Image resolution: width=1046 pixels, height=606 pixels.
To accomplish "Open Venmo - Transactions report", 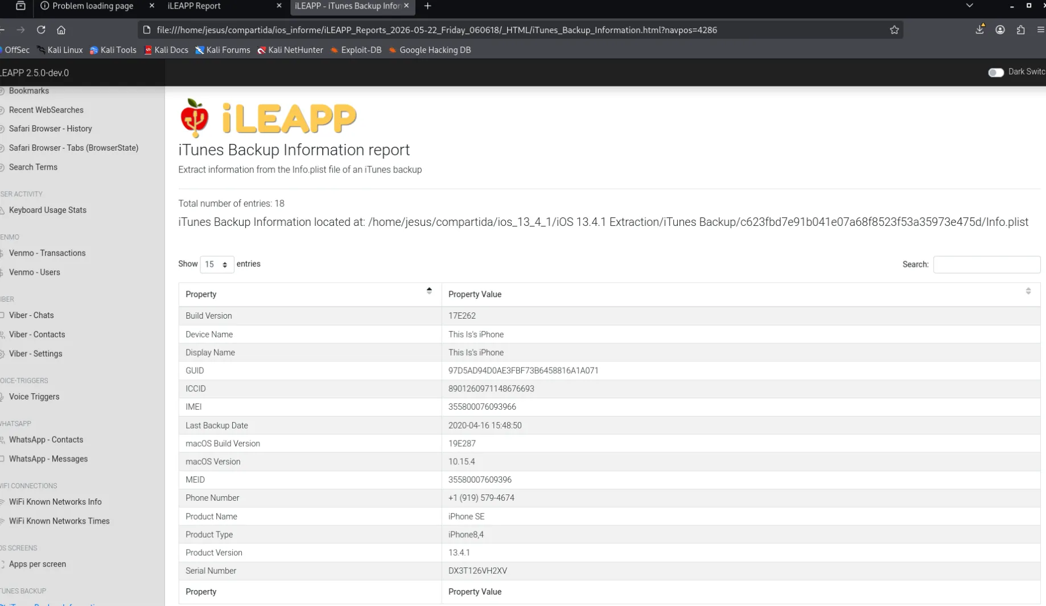I will 47,253.
